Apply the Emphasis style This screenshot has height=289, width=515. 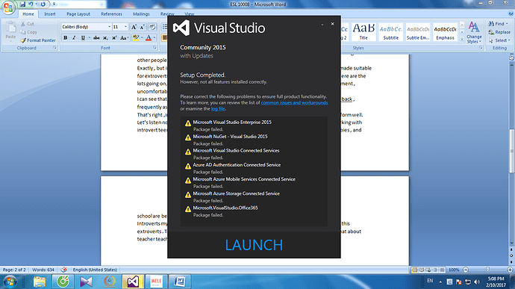tap(445, 32)
